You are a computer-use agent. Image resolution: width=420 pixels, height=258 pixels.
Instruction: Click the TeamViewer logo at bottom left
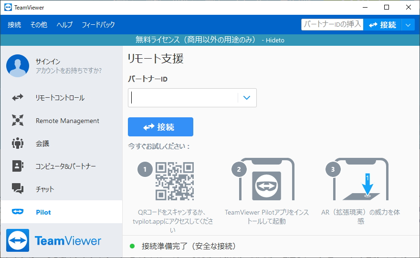(53, 240)
